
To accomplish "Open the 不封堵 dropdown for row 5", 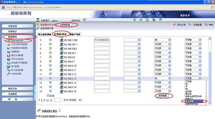I will (193, 48).
